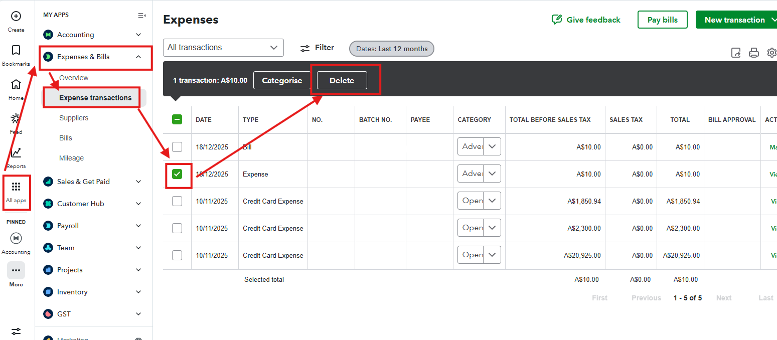777x340 pixels.
Task: Open the Customer Hub menu entry
Action: click(80, 204)
